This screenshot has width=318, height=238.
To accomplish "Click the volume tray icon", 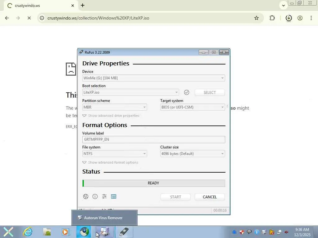I will (x=287, y=232).
